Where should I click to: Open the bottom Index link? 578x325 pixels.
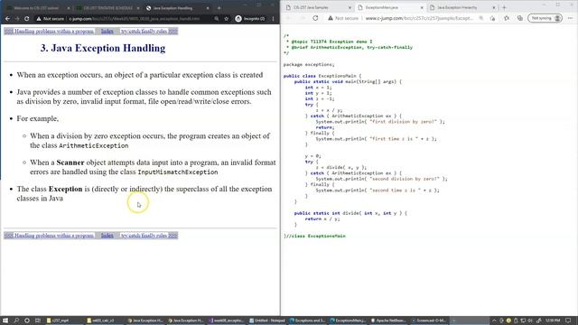click(x=107, y=236)
